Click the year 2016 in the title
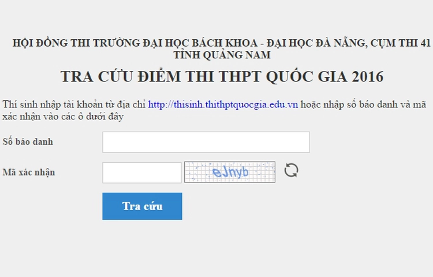433x277 pixels. click(x=367, y=77)
